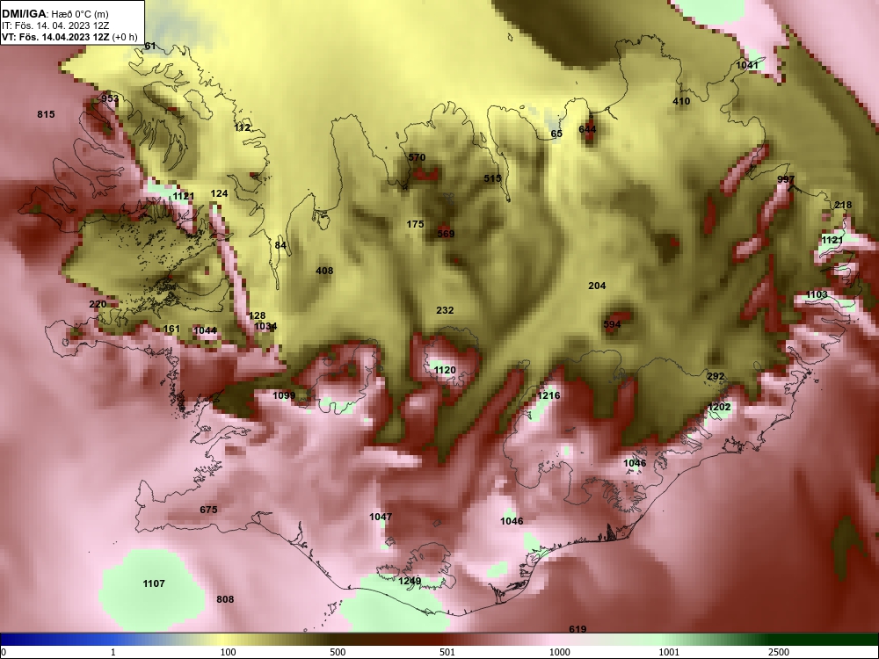Screen dimensions: 879x659
Task: Click the 'VT: Fös. 14.04.2023 12Z (+0 h)' line
Action: pos(69,38)
